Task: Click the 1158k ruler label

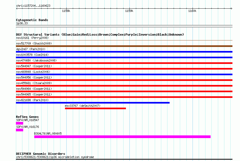Action: pyautogui.click(x=66, y=11)
